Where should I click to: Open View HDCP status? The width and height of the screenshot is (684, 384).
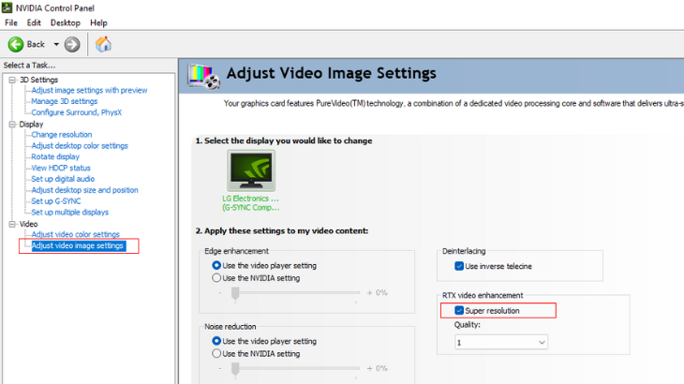pos(61,168)
